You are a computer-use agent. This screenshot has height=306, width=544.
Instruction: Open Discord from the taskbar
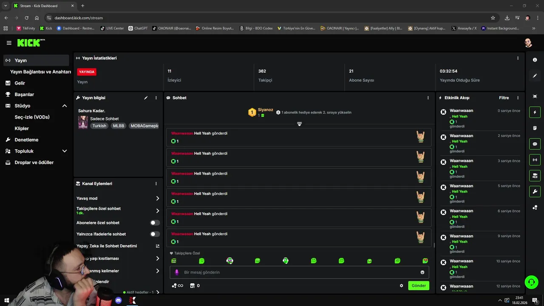119,300
